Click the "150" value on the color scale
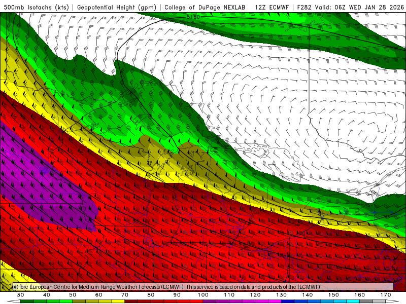 pos(333,295)
